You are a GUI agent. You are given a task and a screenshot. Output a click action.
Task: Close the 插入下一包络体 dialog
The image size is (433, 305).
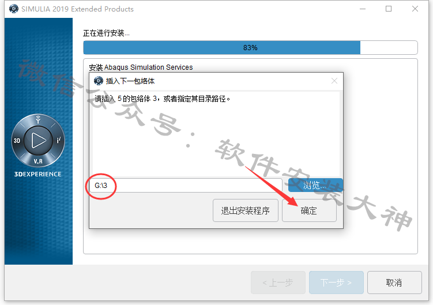pyautogui.click(x=334, y=81)
